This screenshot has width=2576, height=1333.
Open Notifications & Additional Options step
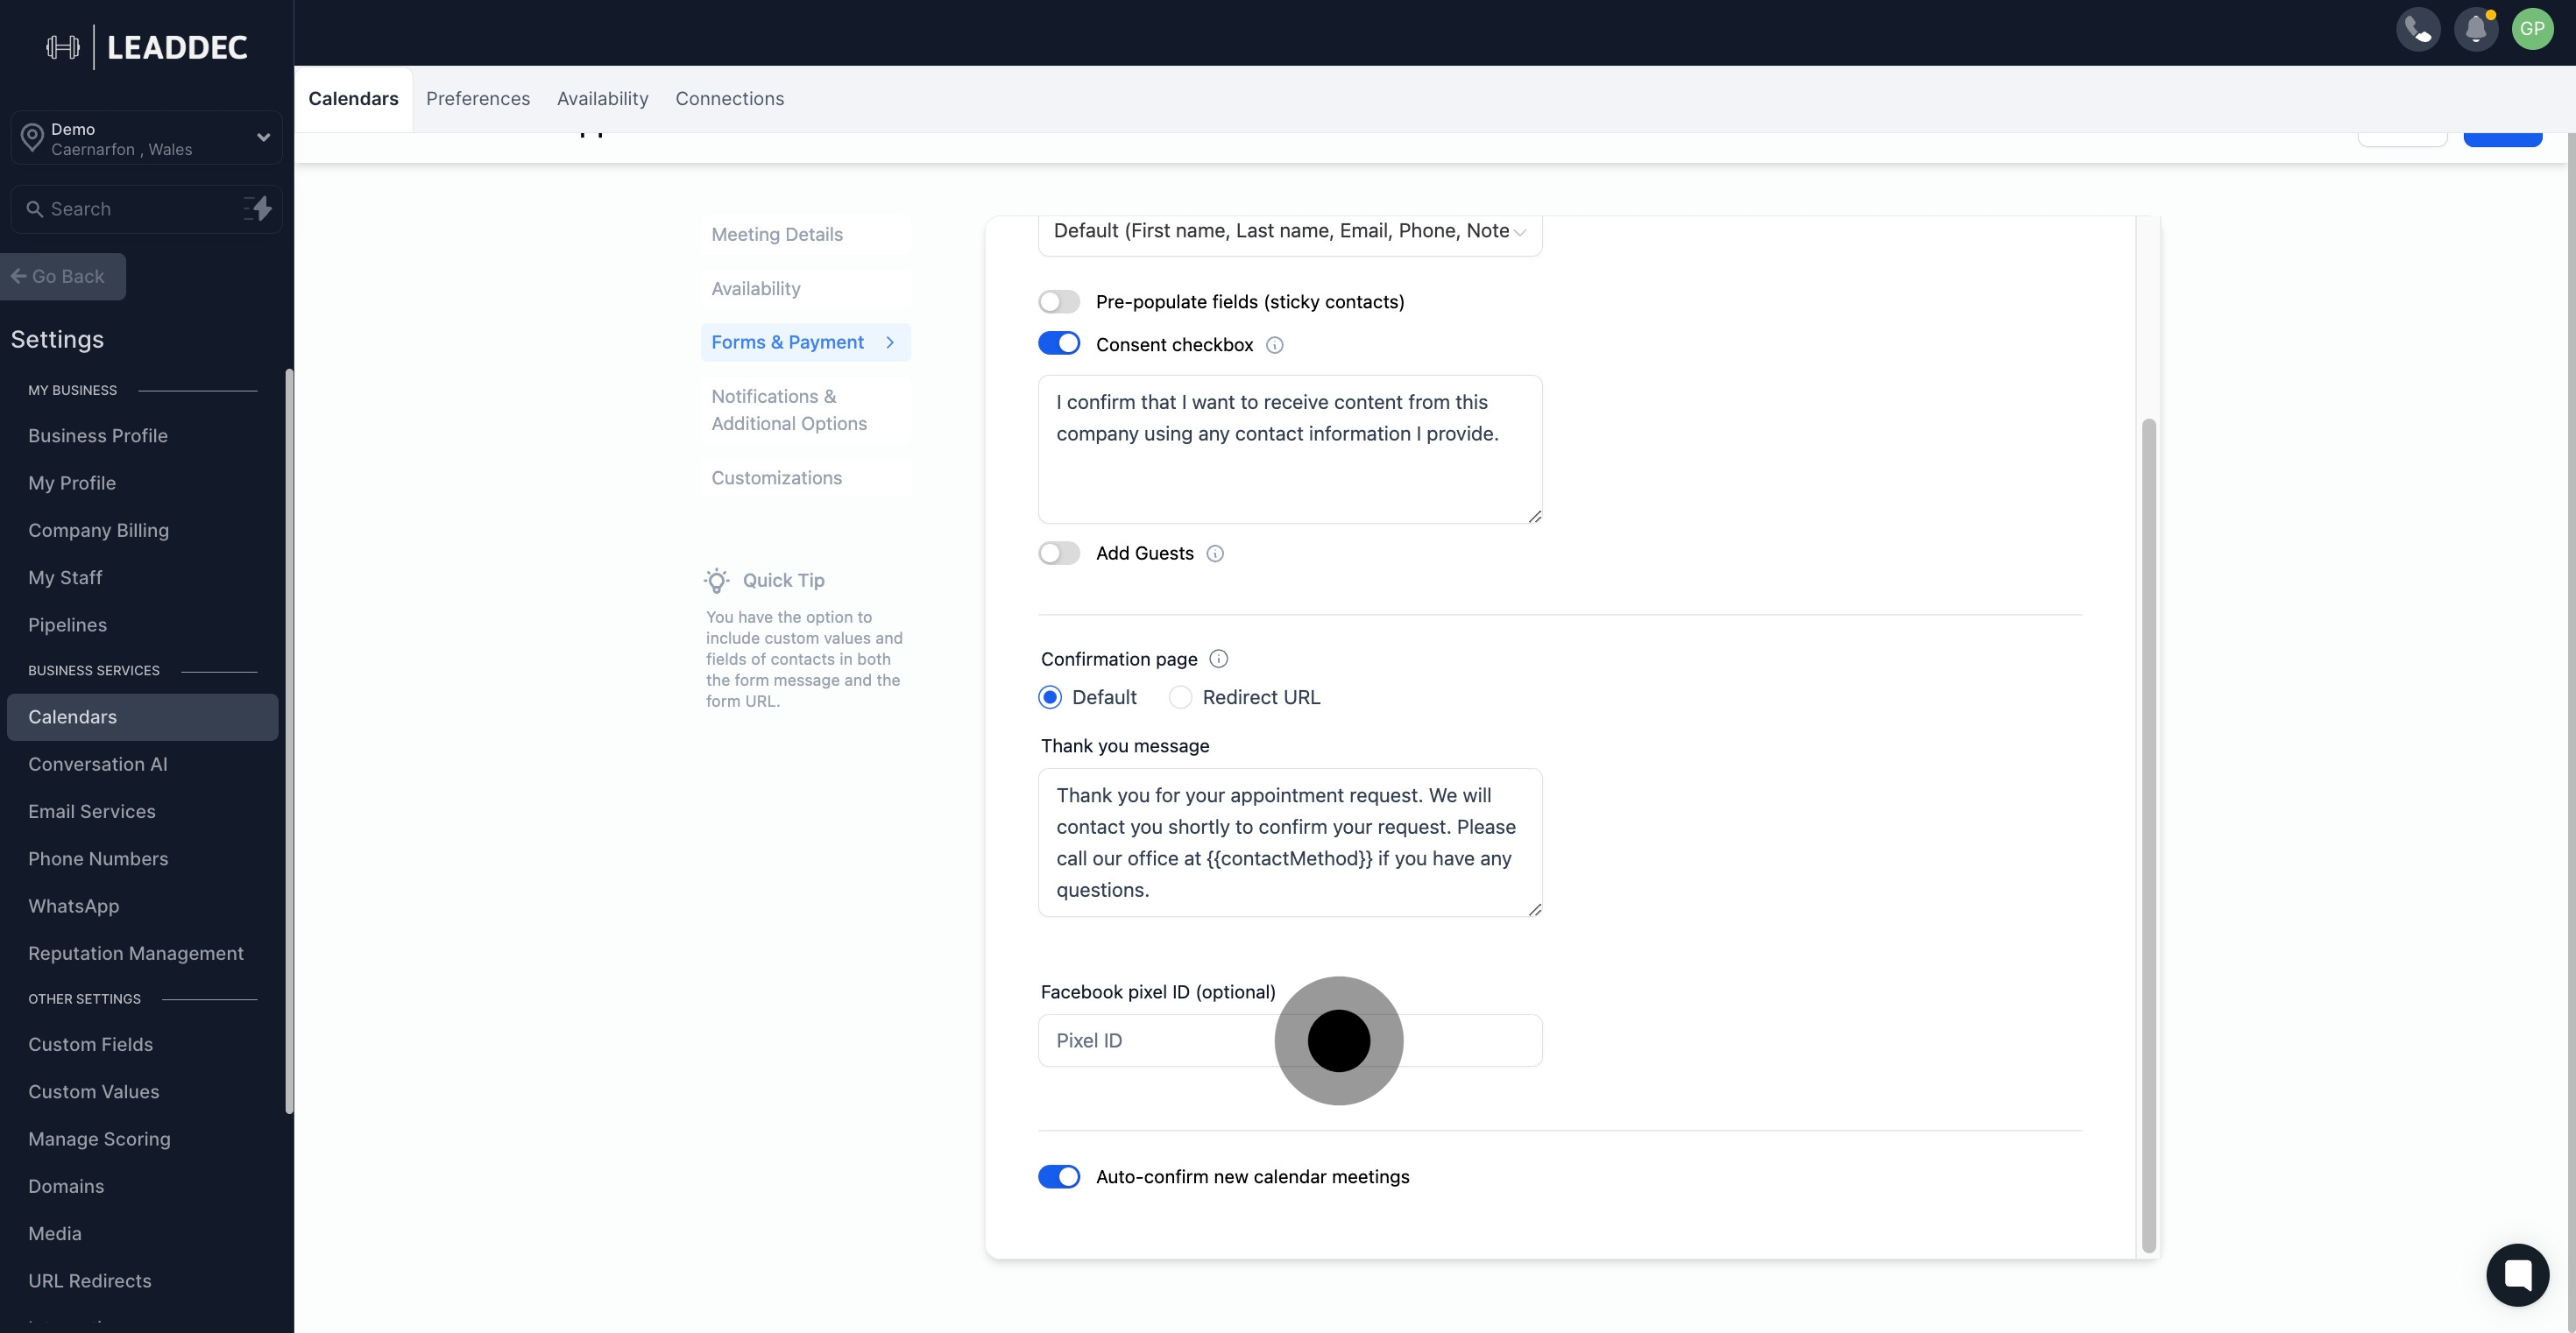point(806,410)
